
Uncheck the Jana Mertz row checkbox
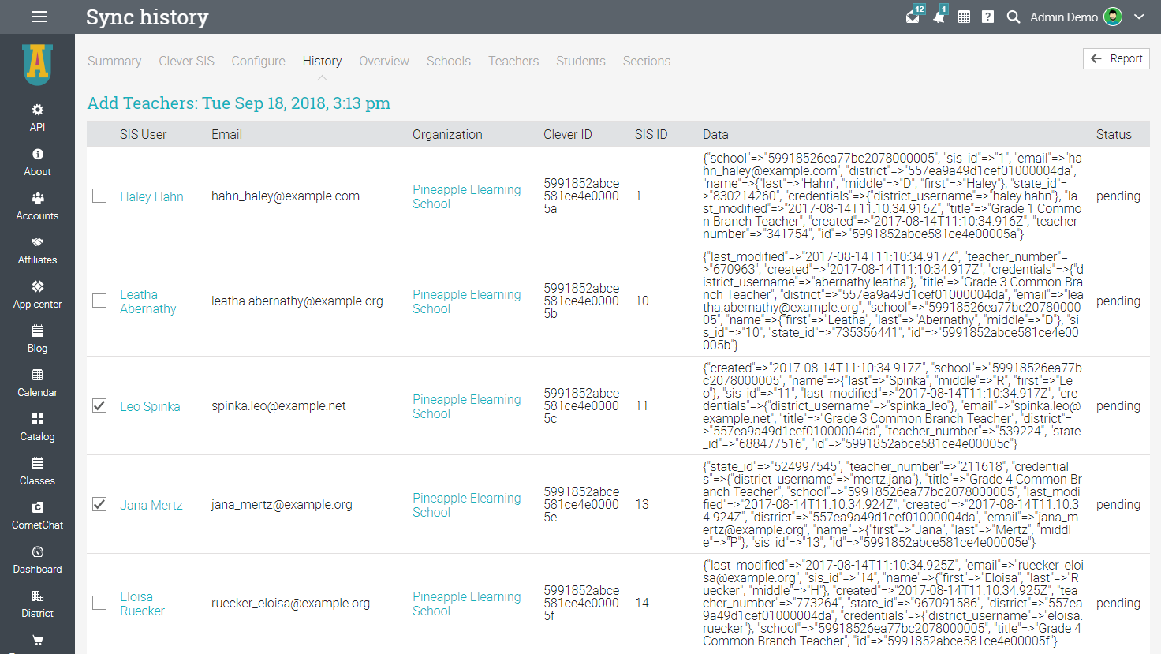pyautogui.click(x=99, y=504)
